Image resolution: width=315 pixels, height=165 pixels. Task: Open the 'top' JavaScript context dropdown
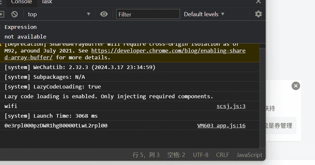pyautogui.click(x=58, y=14)
